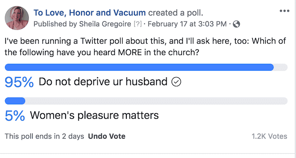The width and height of the screenshot is (296, 158).
Task: Click the public globe audience icon
Action: (236, 24)
